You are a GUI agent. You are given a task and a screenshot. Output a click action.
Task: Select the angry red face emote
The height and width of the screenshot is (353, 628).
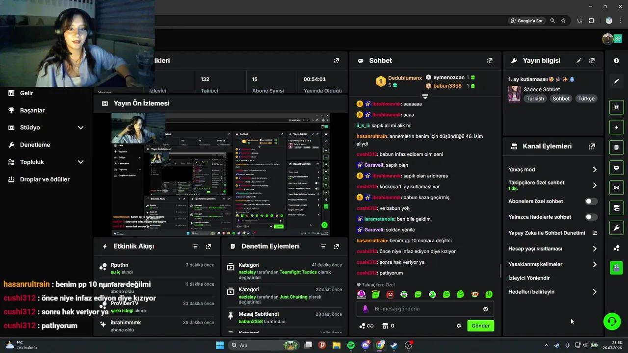[390, 294]
